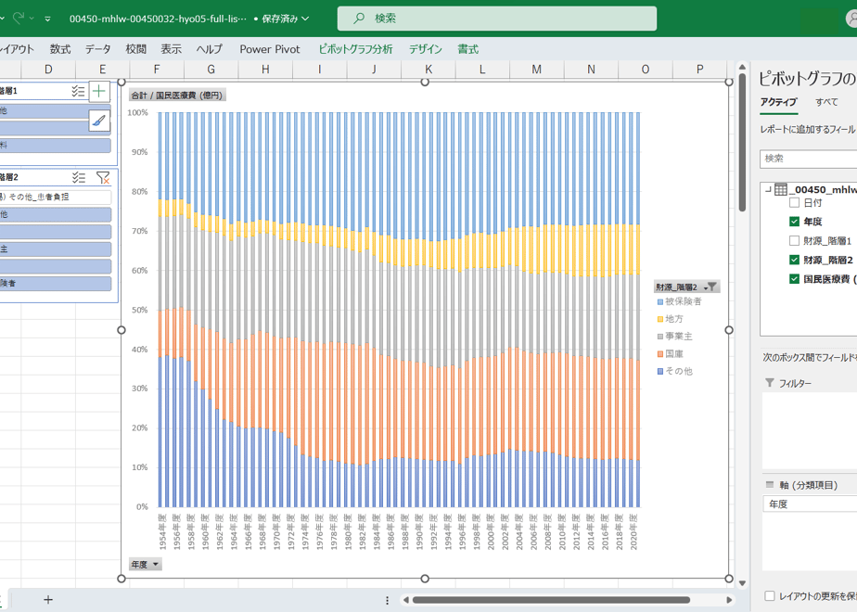
Task: Check the 財源_階層1 field checkbox
Action: (x=795, y=240)
